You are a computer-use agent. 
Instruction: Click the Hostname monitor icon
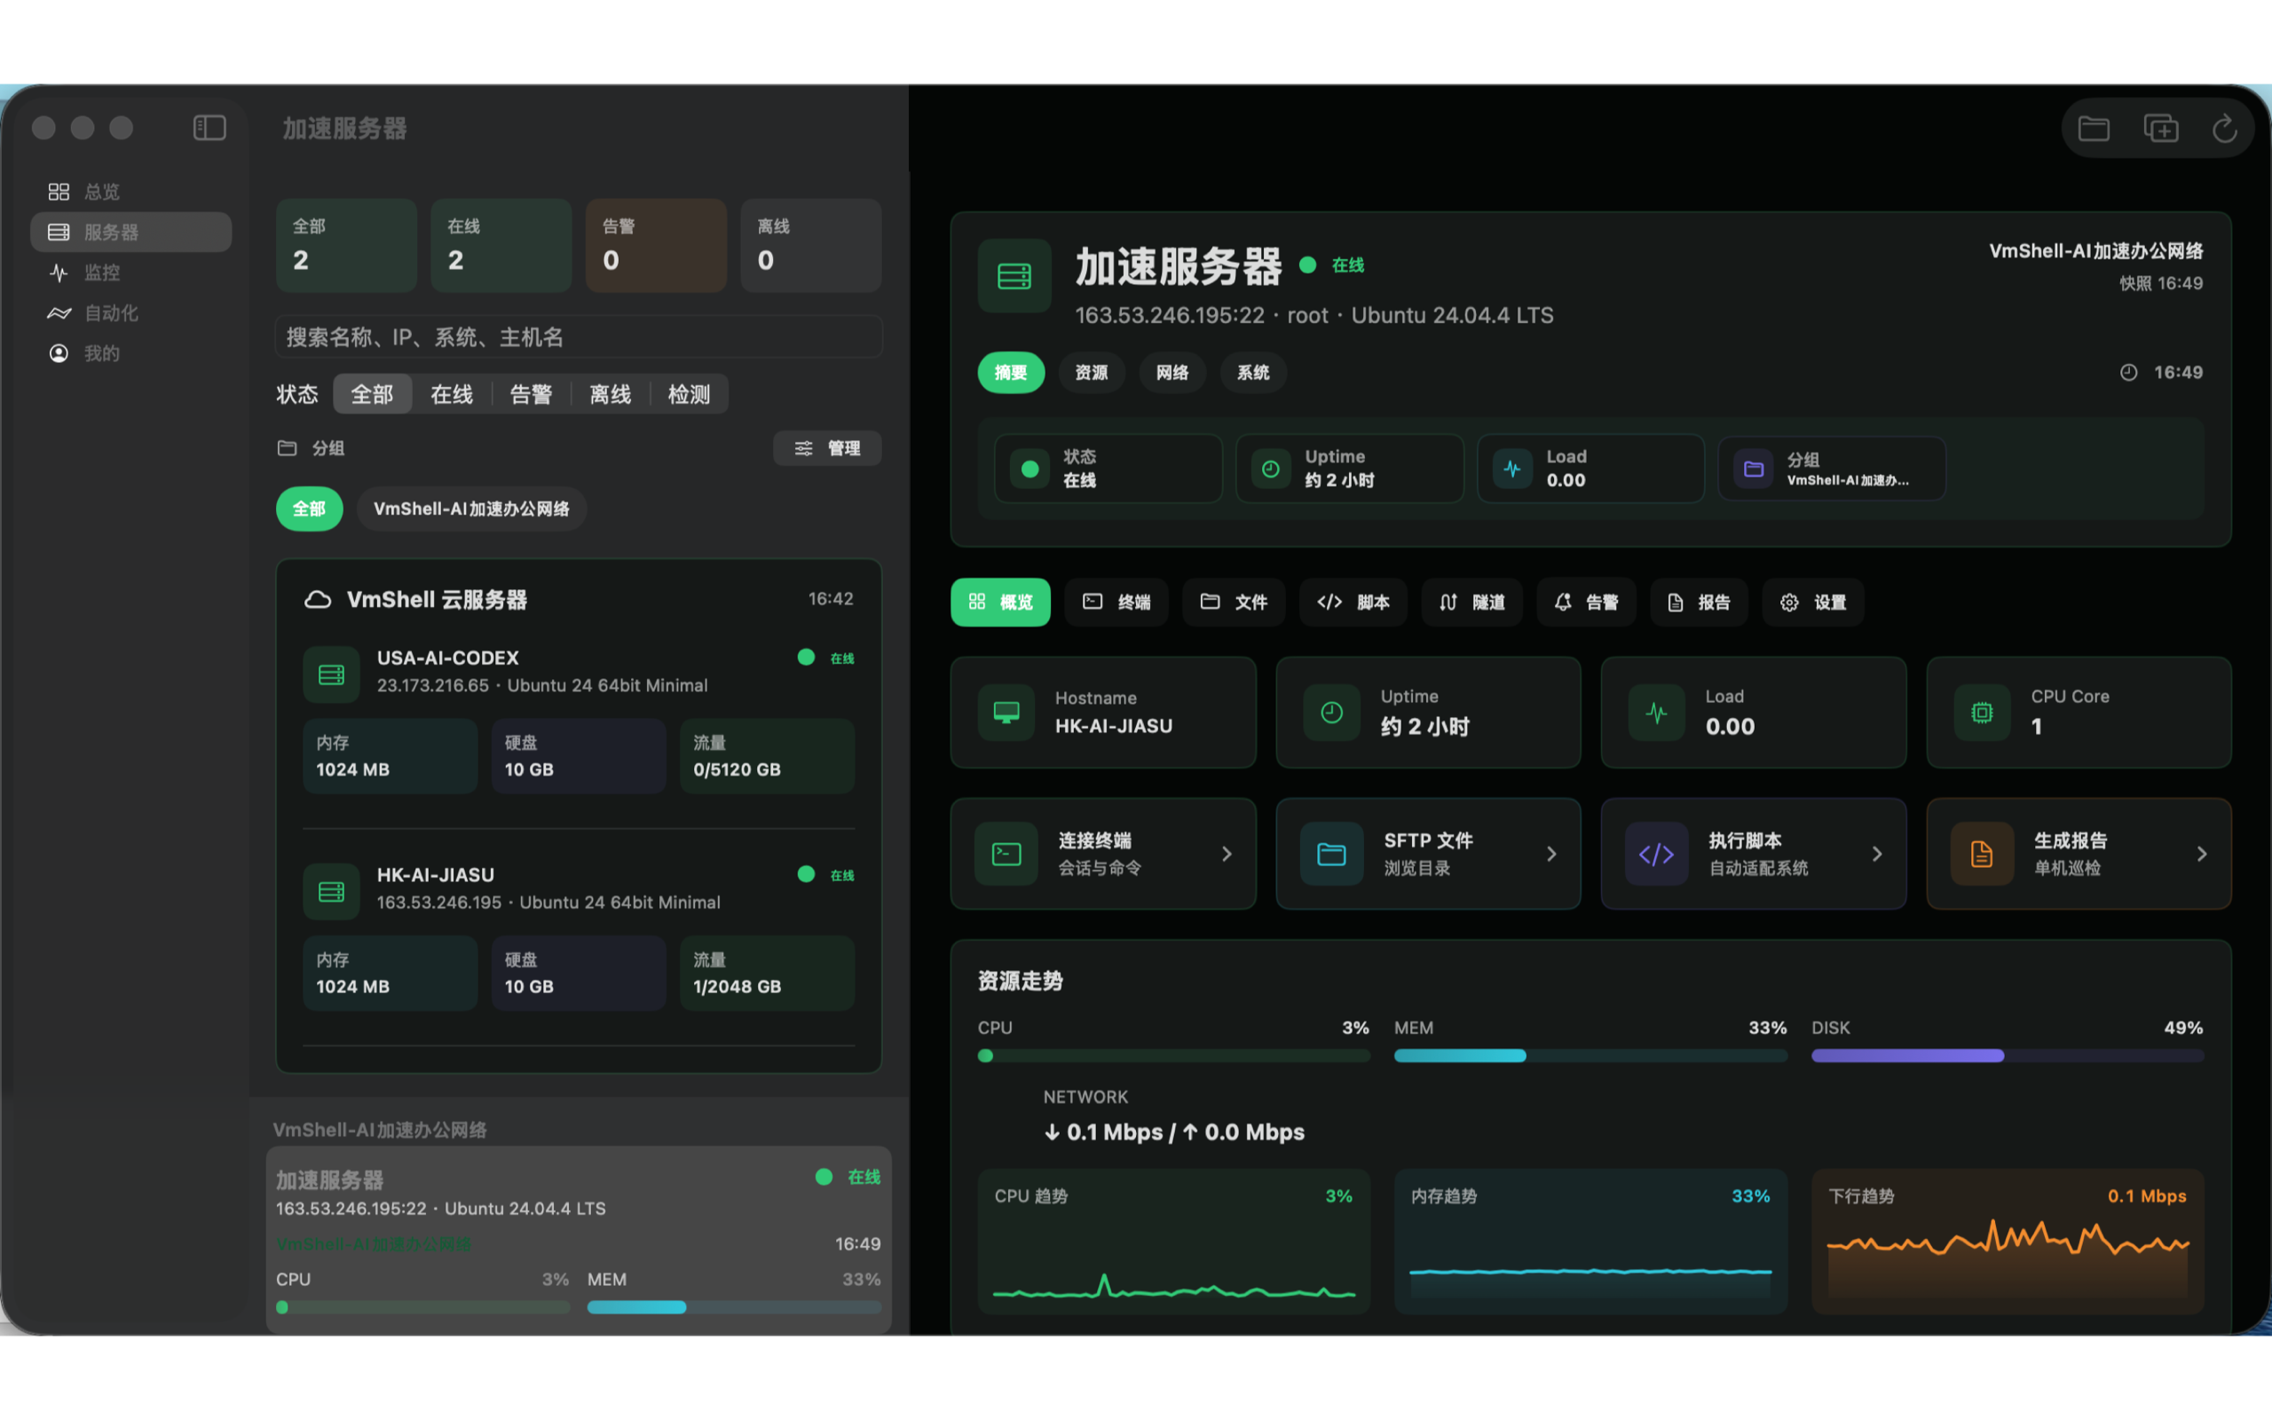(1006, 713)
